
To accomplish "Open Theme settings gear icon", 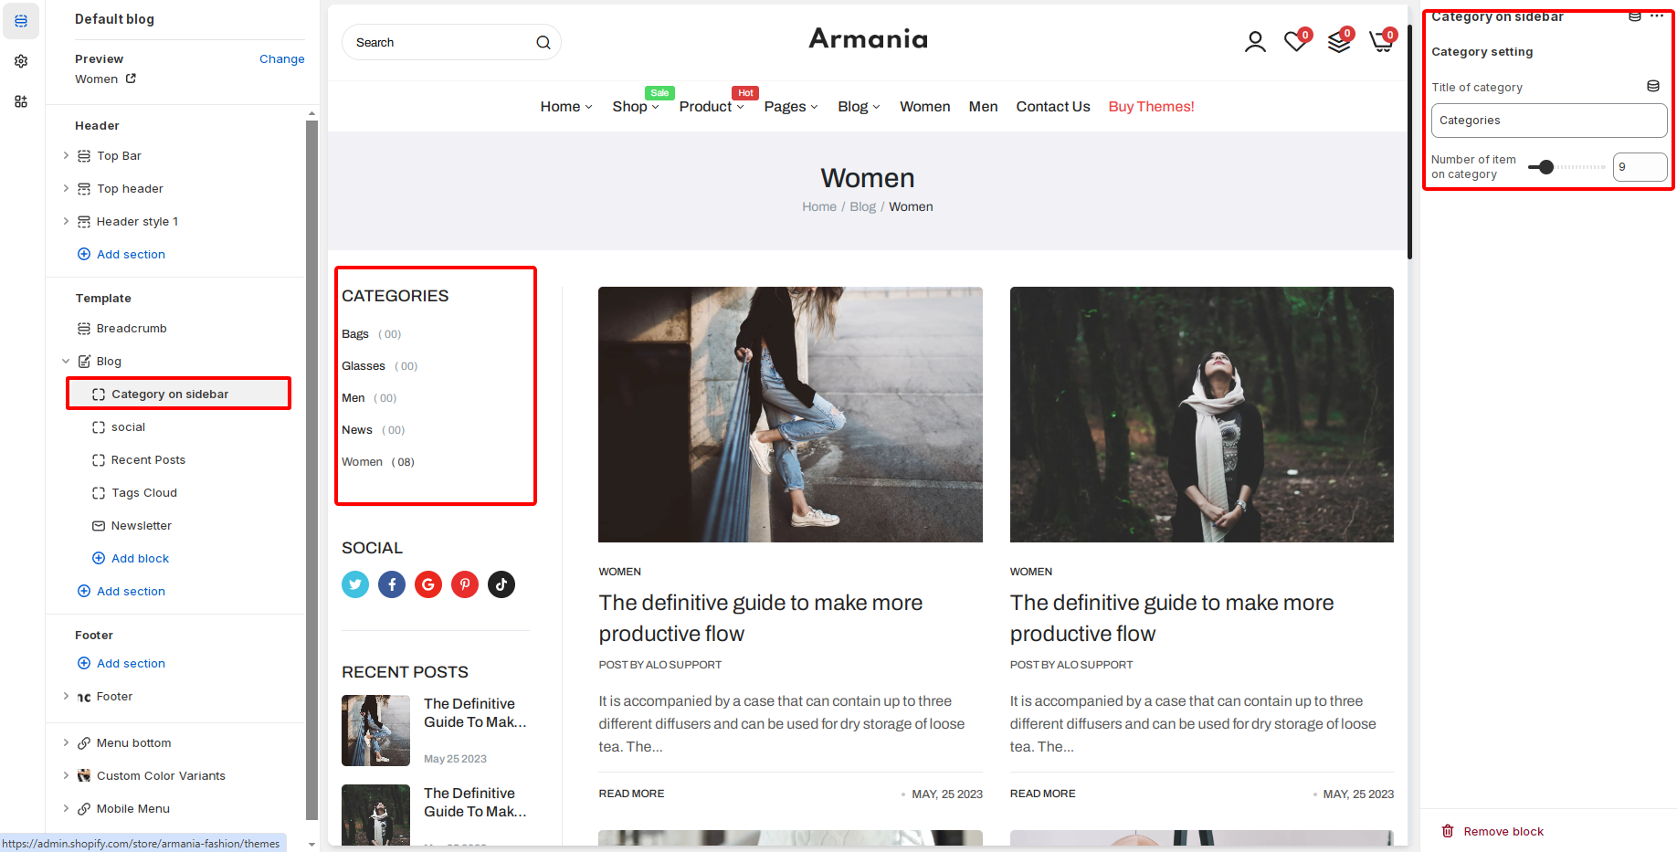I will click(x=21, y=61).
